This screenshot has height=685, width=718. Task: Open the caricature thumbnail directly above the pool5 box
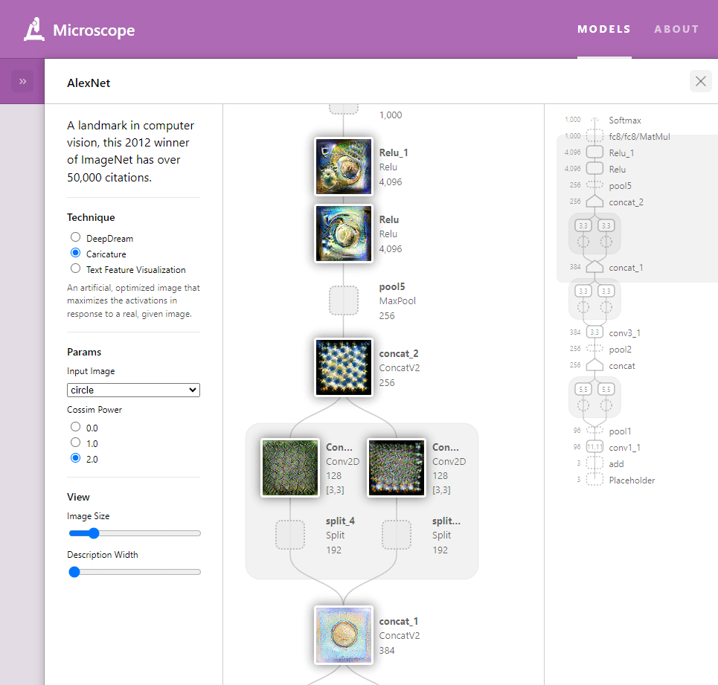tap(344, 234)
